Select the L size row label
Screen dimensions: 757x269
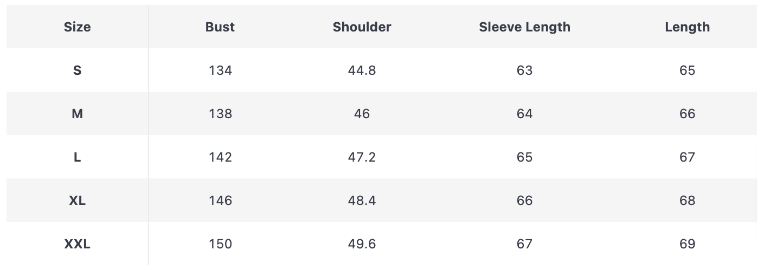(77, 157)
